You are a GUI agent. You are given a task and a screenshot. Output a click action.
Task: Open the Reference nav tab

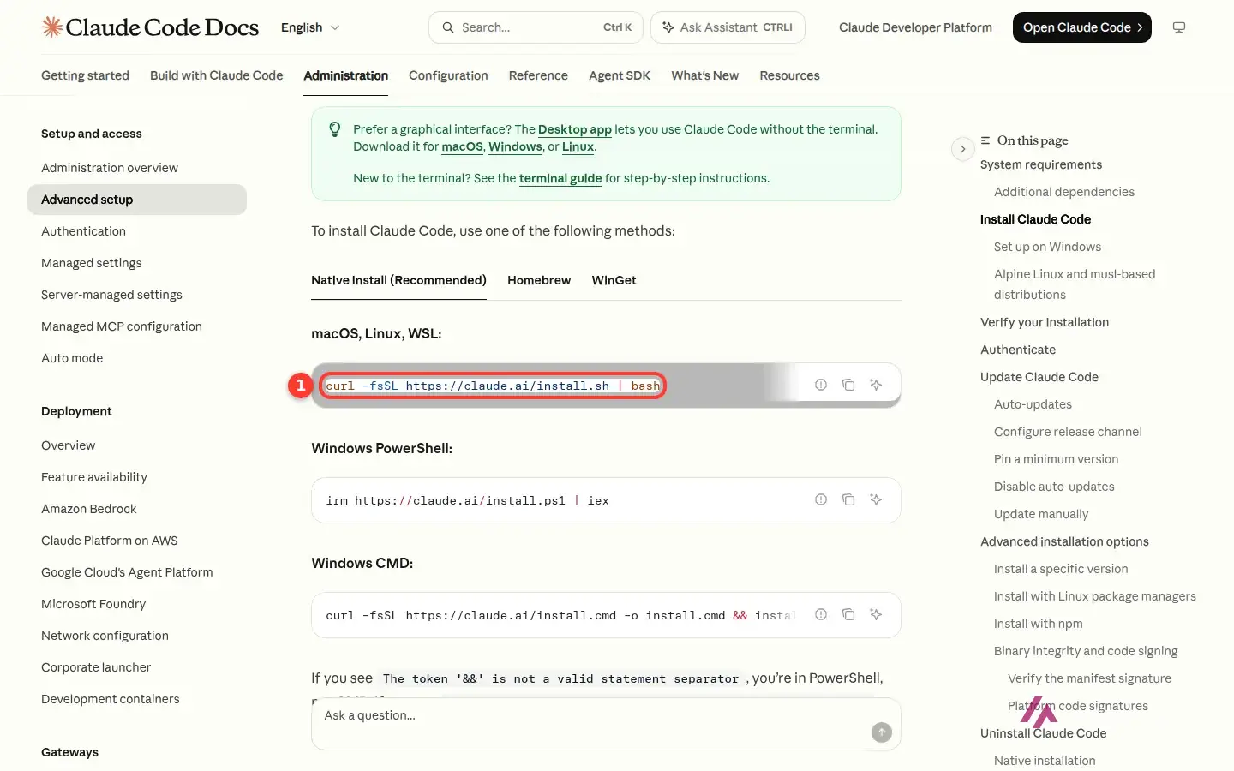(538, 75)
